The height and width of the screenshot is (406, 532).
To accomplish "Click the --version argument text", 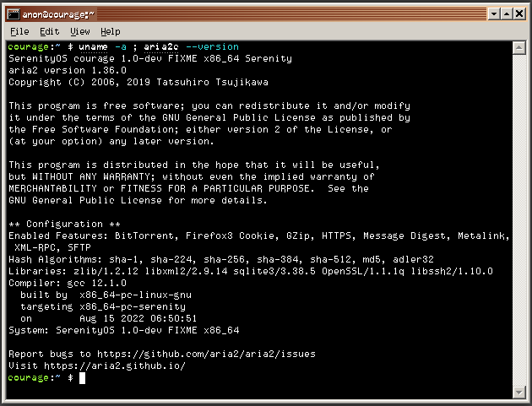I will [213, 46].
